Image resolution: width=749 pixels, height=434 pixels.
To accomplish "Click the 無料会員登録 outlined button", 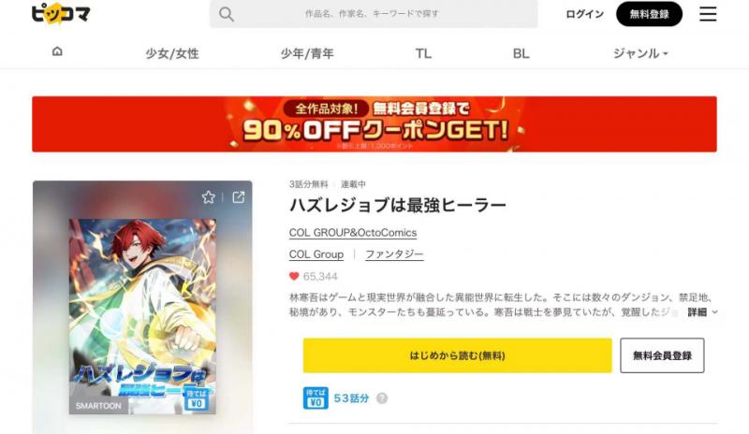I will 662,355.
